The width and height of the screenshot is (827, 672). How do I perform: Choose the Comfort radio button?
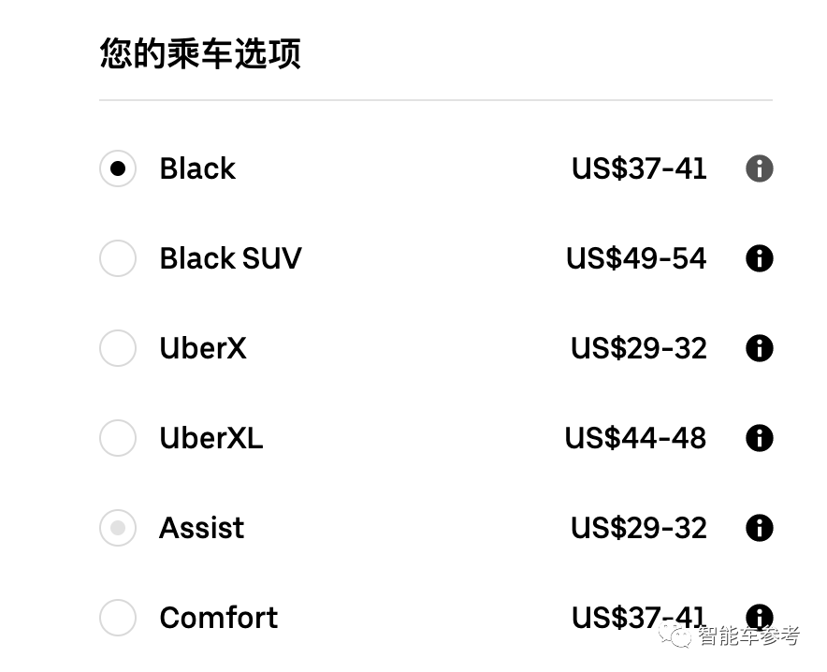pyautogui.click(x=118, y=618)
